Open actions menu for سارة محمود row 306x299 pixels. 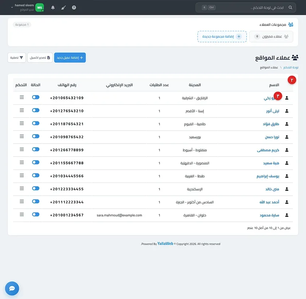(22, 214)
